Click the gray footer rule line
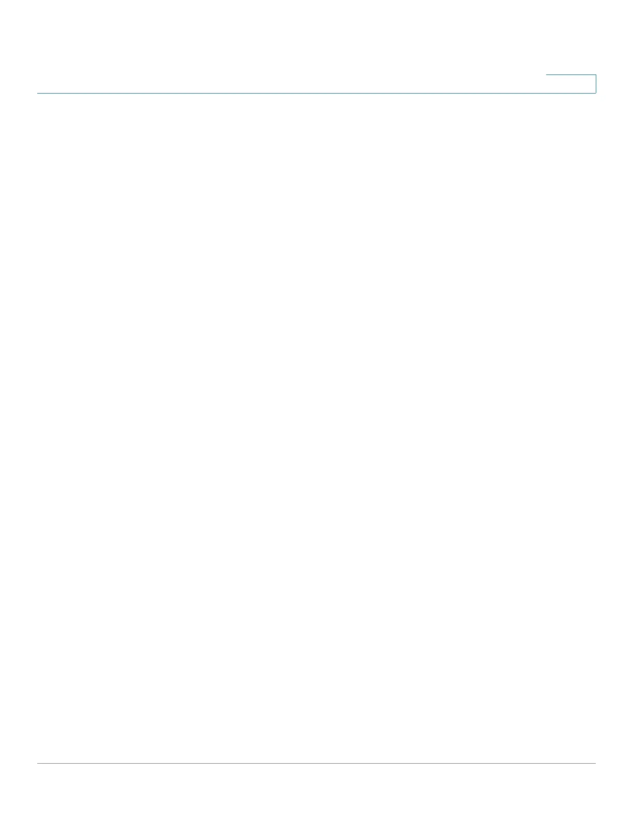 tap(317, 763)
